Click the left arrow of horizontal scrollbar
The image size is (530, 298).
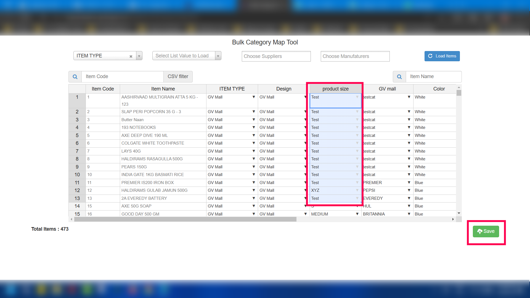coord(71,219)
